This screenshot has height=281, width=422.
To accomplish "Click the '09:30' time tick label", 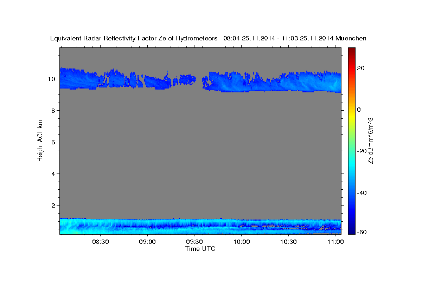I will 194,242.
